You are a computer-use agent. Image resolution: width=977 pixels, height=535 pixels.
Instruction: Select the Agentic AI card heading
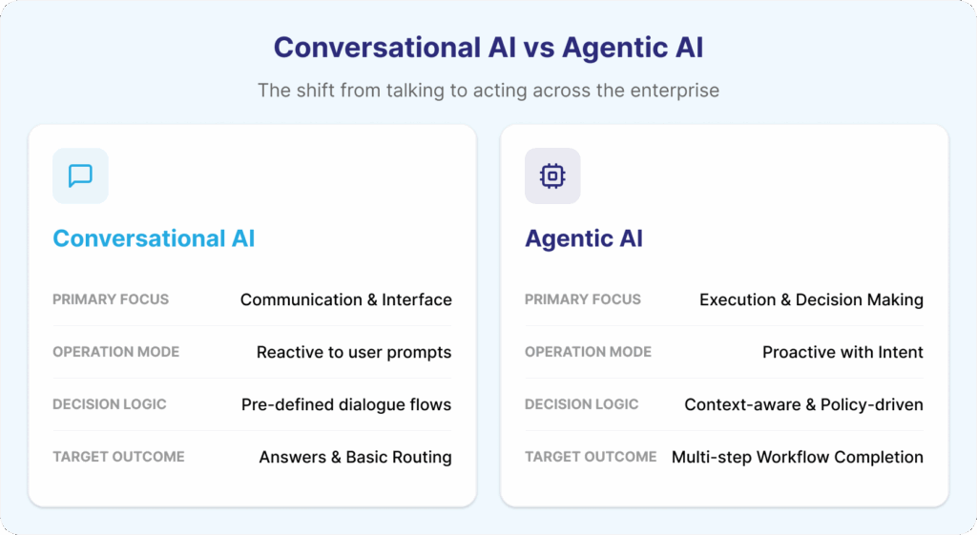click(x=584, y=238)
